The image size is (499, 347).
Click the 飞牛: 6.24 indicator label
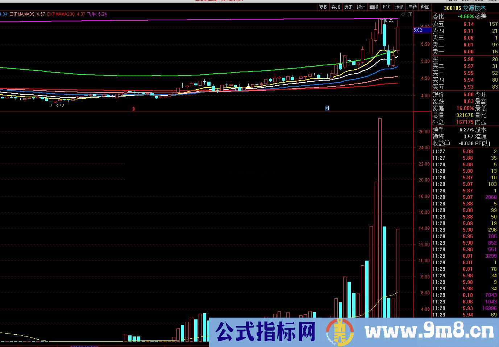click(x=97, y=14)
